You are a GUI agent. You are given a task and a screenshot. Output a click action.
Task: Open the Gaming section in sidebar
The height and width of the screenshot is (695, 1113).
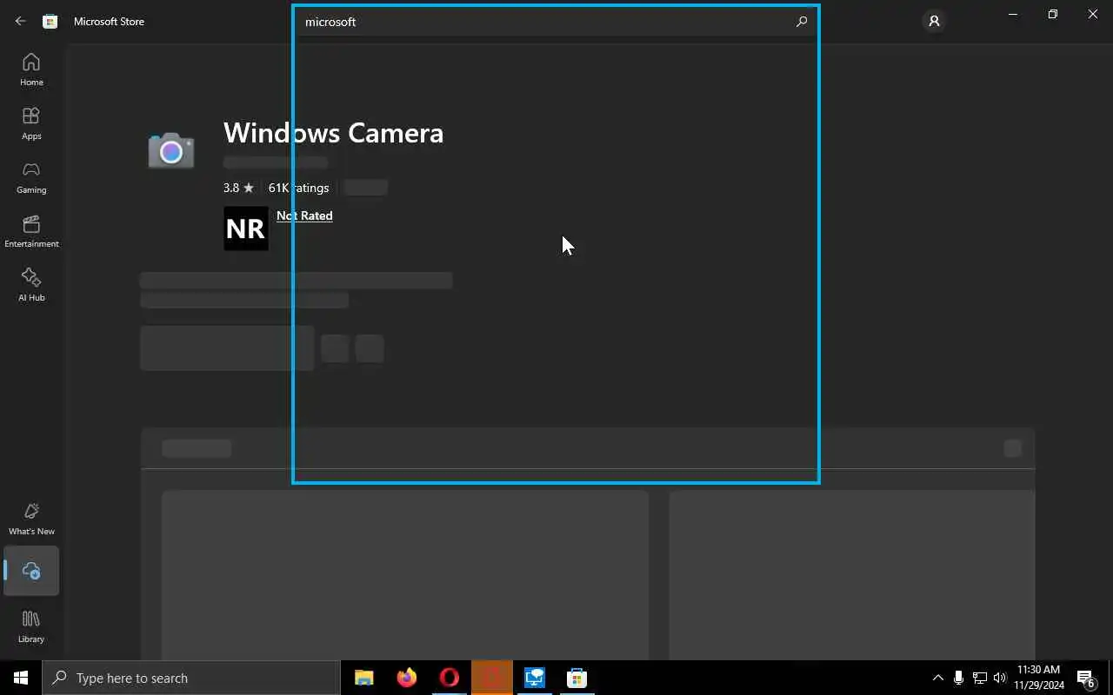pyautogui.click(x=31, y=177)
